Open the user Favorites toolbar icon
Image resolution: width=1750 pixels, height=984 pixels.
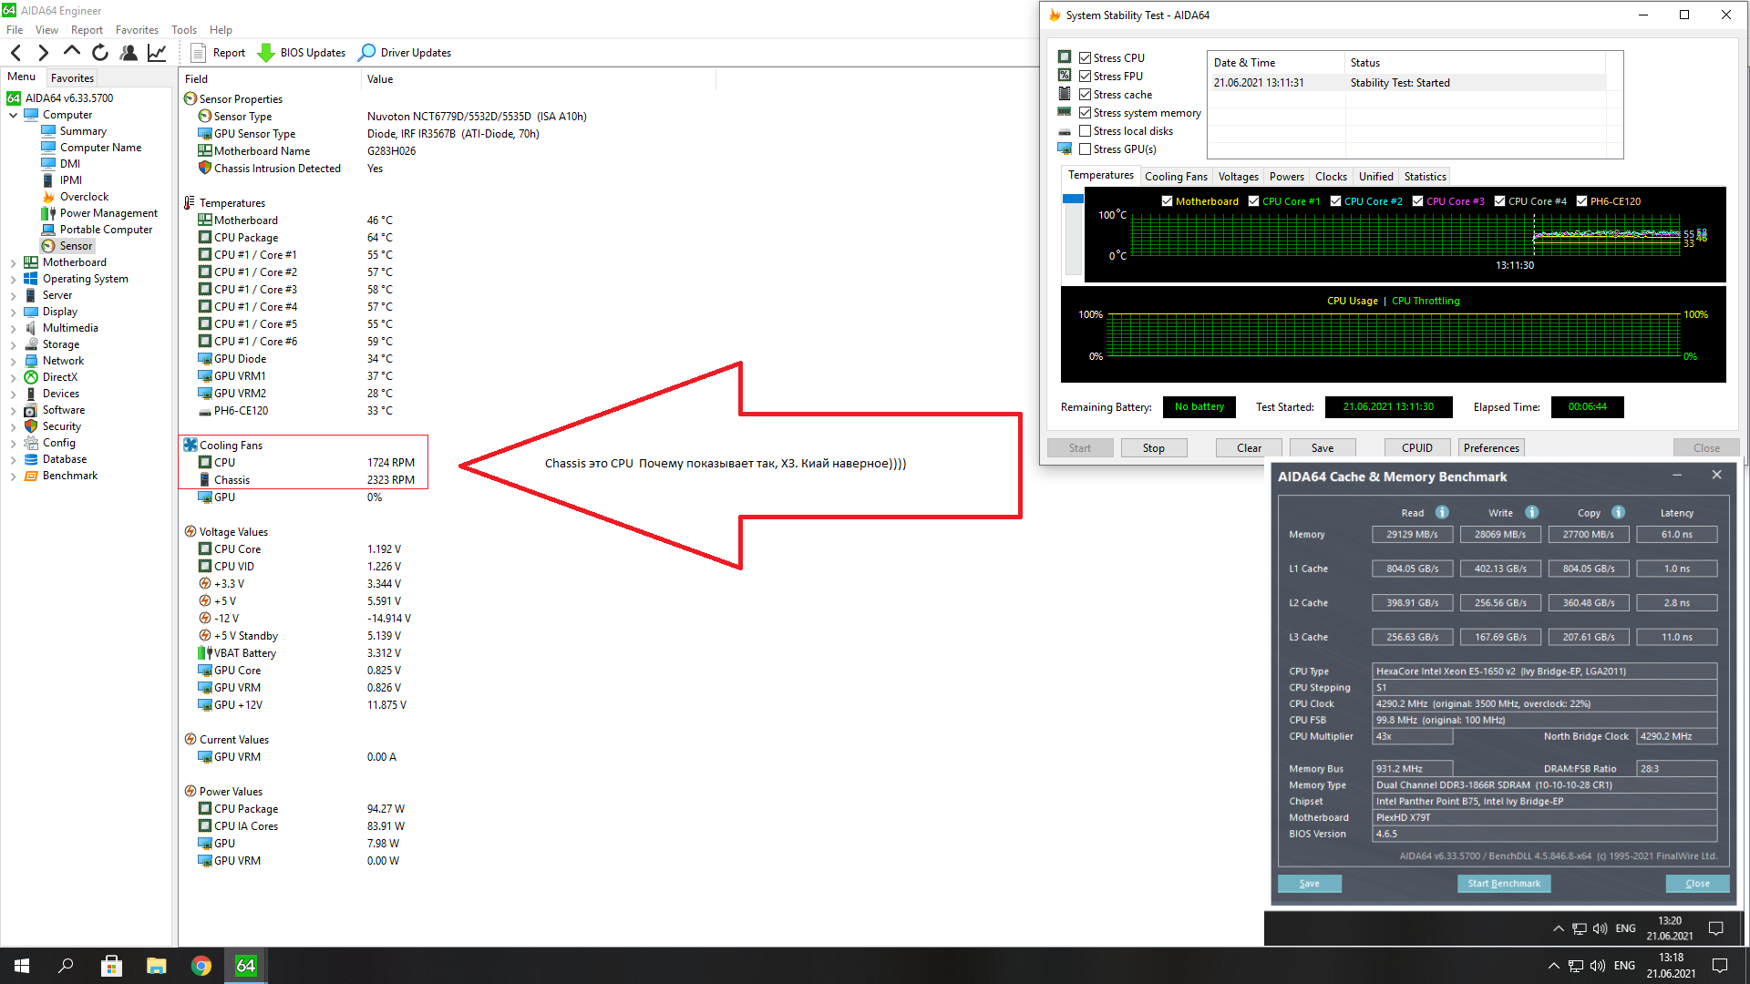pos(129,53)
